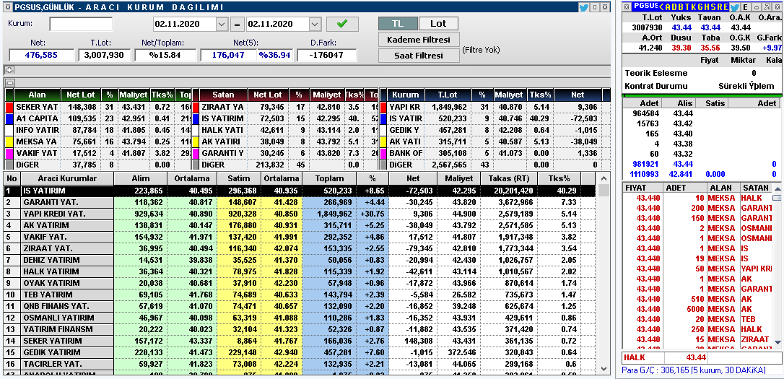Select the IS YATIRIM row in main table
The height and width of the screenshot is (379, 784).
coord(300,191)
